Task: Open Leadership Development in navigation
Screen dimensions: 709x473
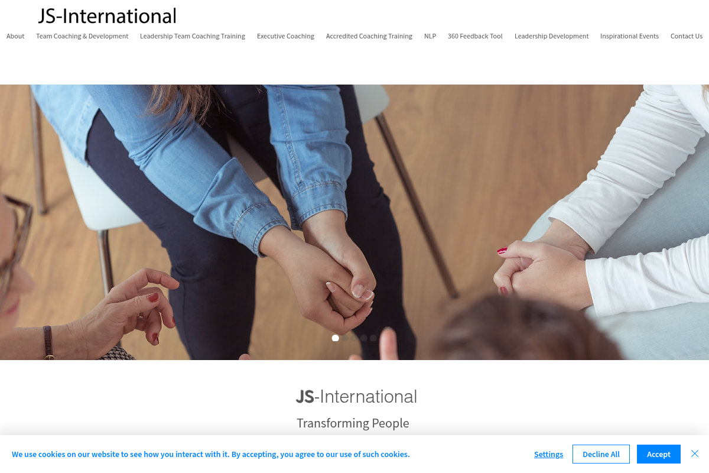Action: pyautogui.click(x=551, y=36)
